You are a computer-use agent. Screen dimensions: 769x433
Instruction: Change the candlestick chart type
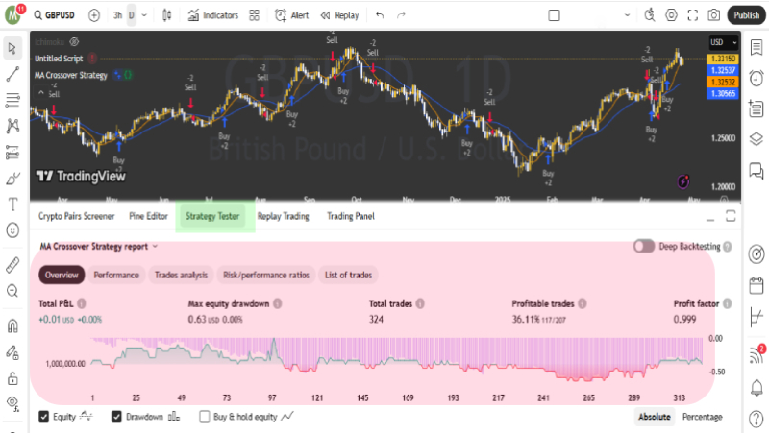(x=166, y=15)
